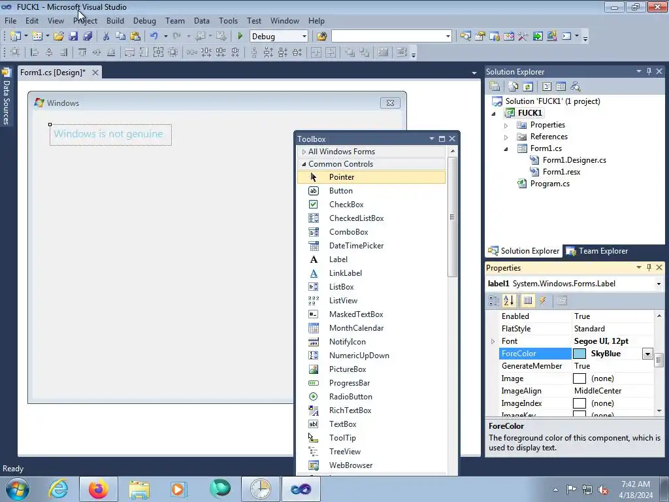This screenshot has height=502, width=669.
Task: Select Label control in Toolbox
Action: click(371, 259)
